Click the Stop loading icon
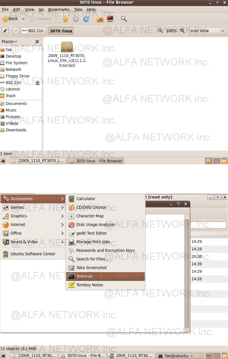 tap(76, 19)
